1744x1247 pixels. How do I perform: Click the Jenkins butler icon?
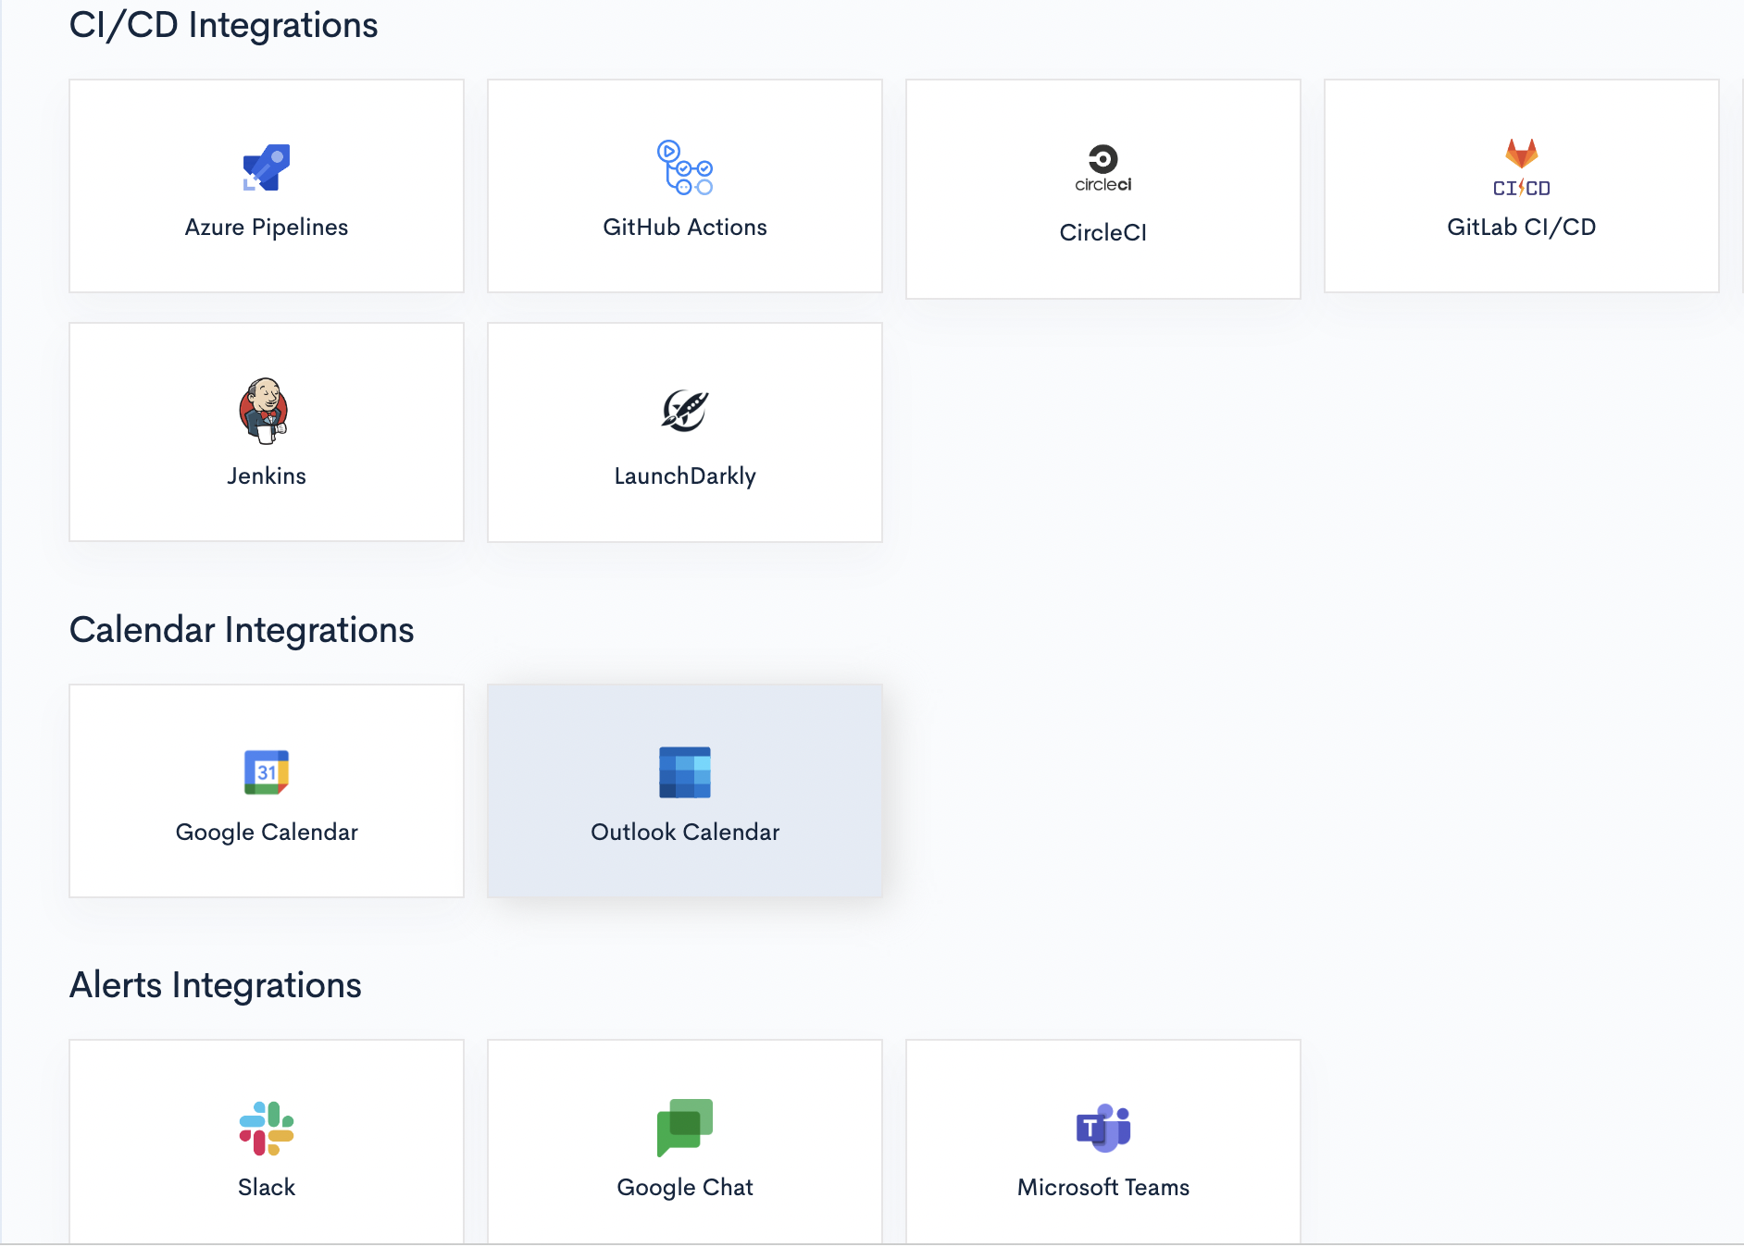265,411
